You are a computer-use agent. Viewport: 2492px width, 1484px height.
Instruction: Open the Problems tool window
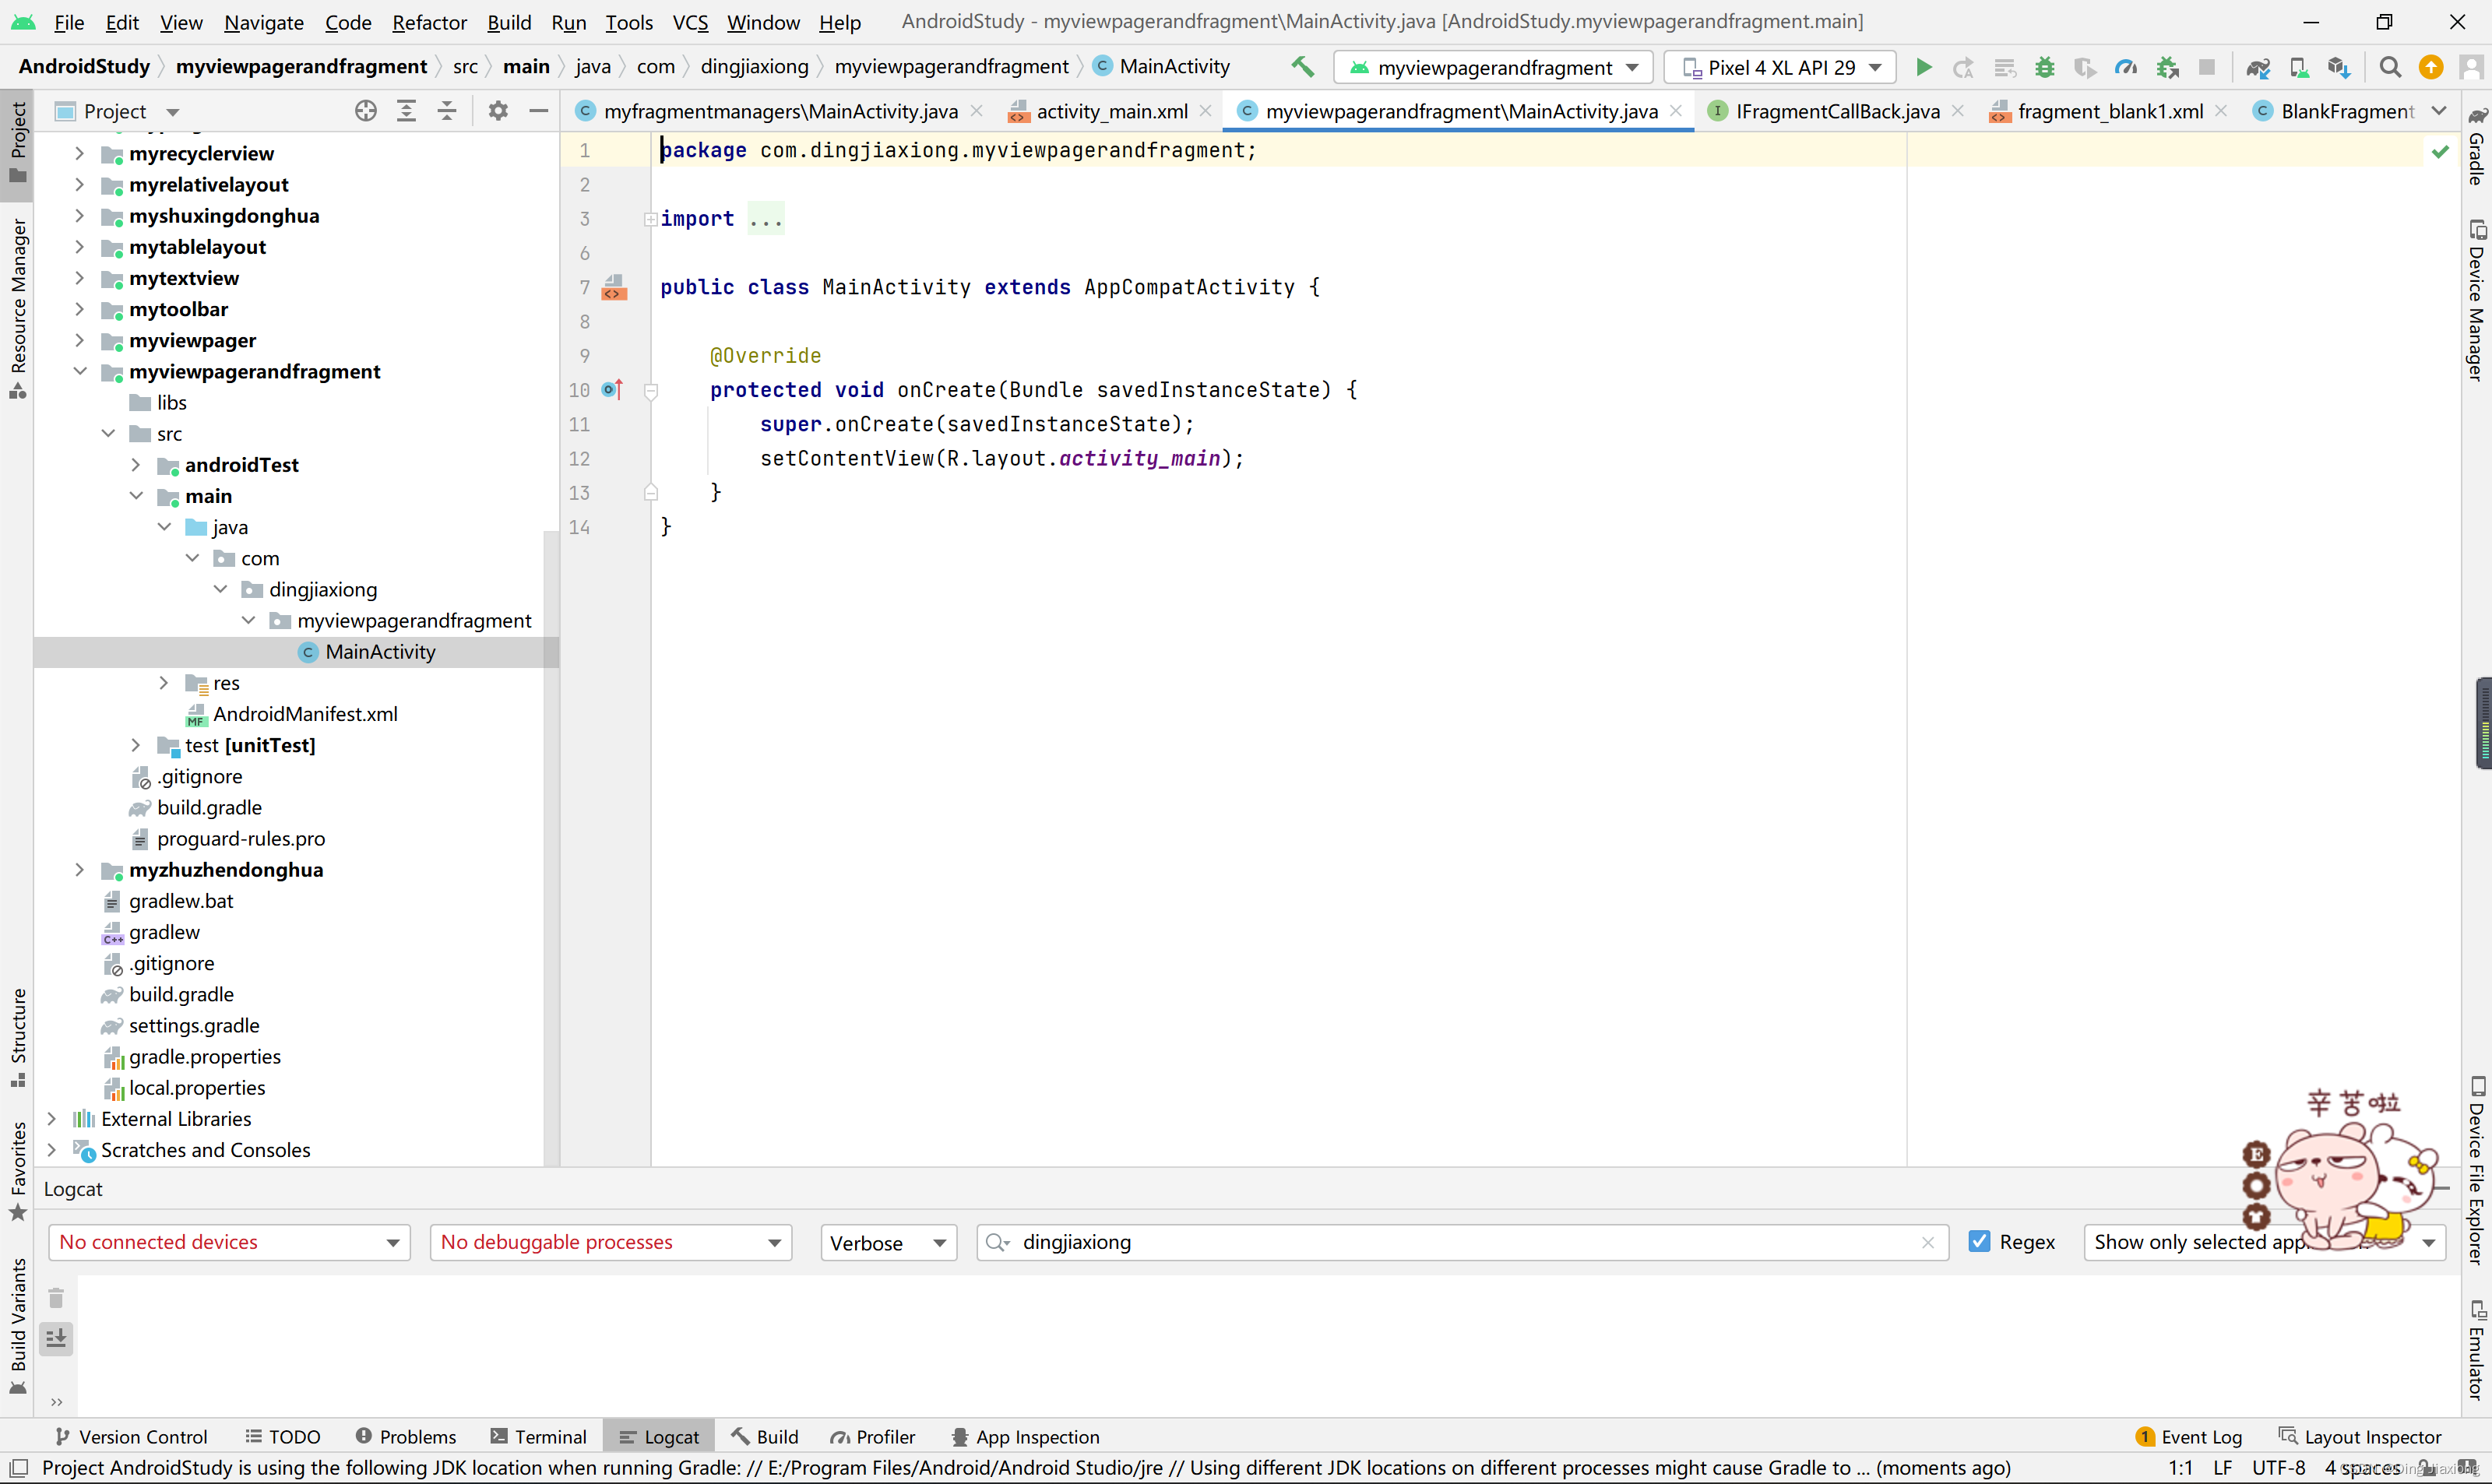click(406, 1437)
